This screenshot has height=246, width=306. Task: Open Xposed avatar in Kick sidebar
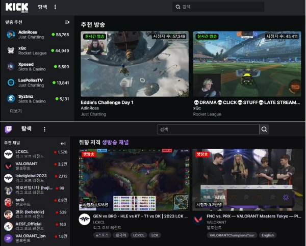coord(11,67)
